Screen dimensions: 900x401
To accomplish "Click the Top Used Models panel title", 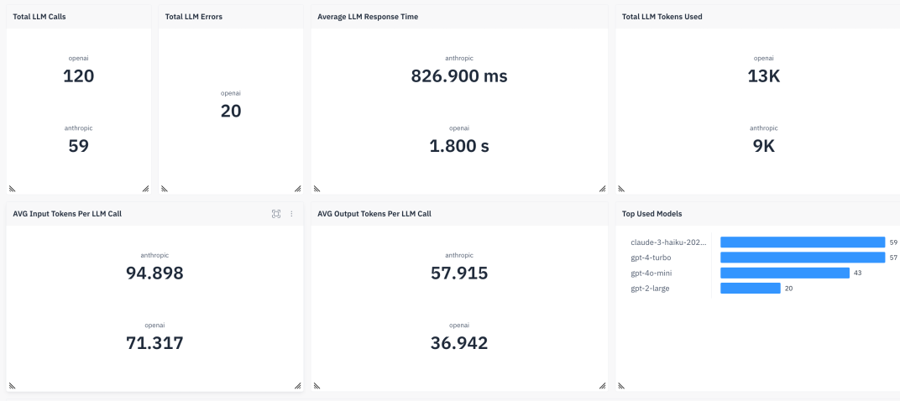I will (652, 214).
